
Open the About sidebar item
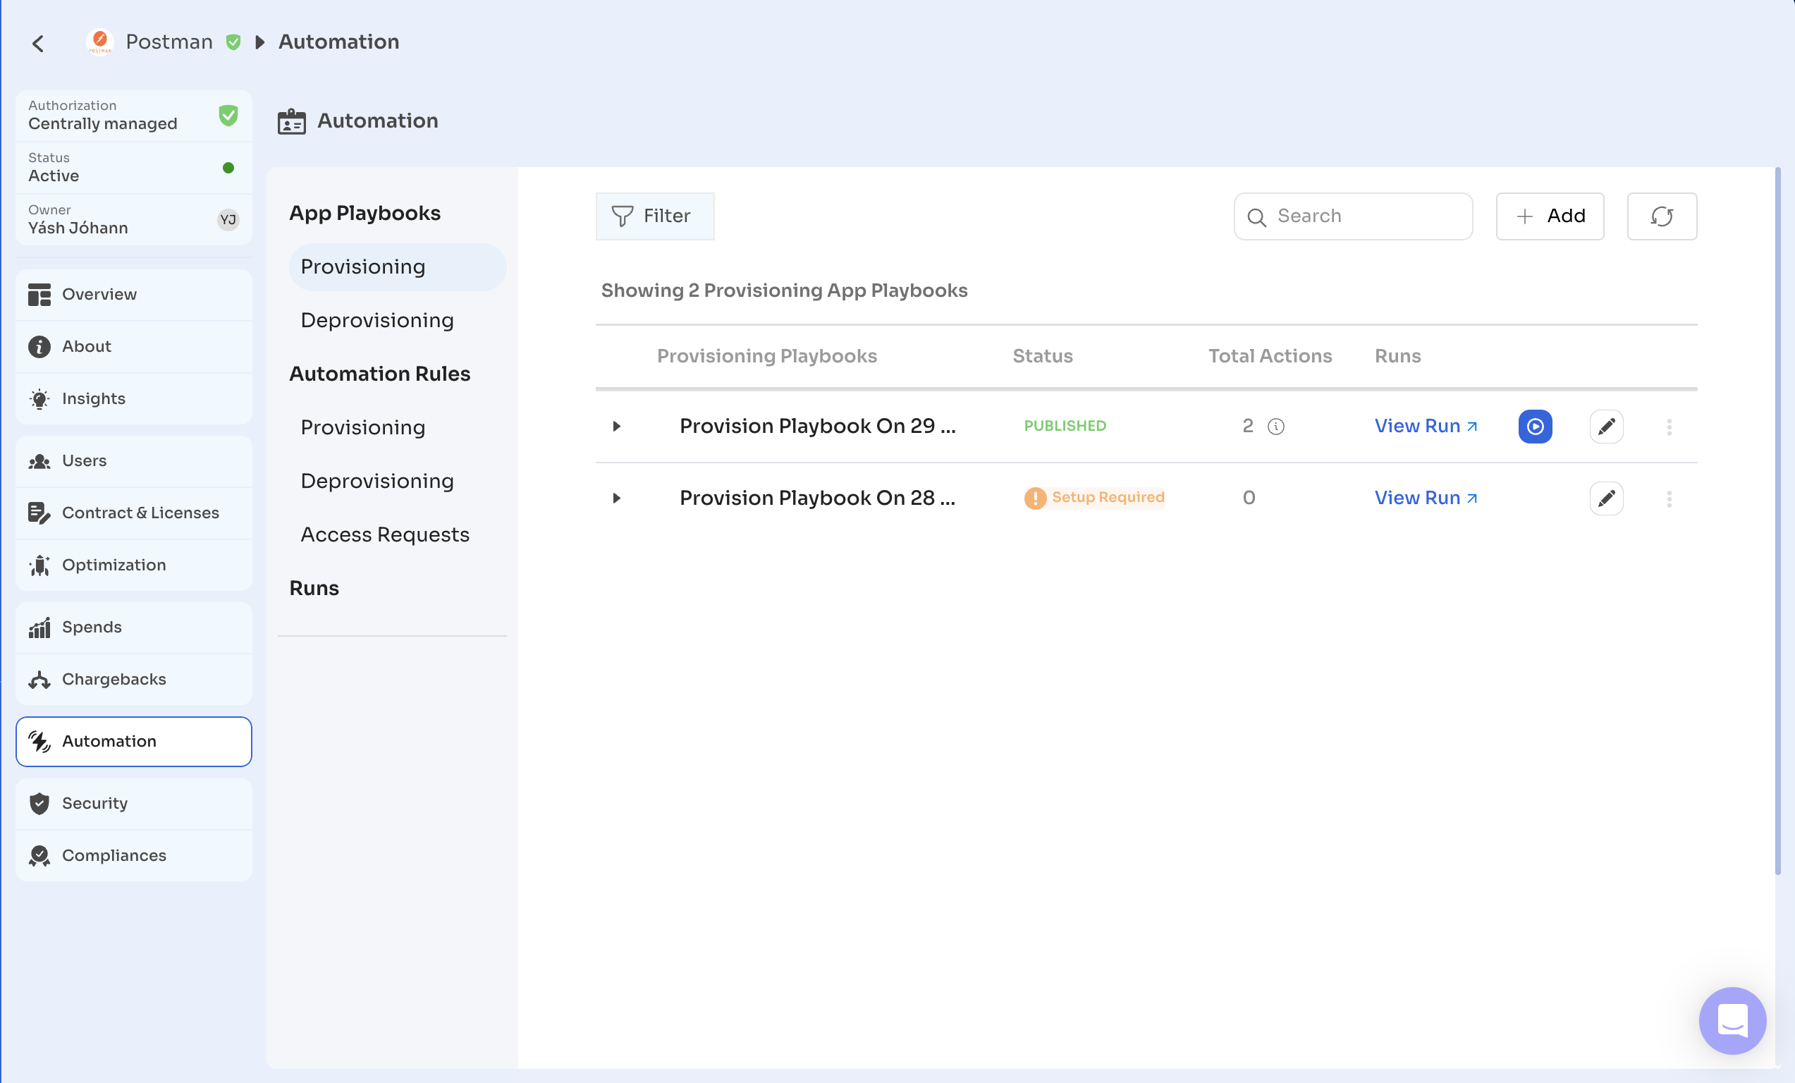pos(134,347)
